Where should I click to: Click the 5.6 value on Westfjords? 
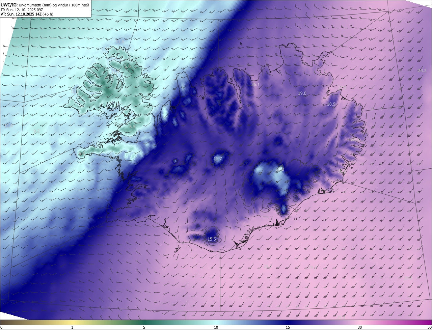pyautogui.click(x=128, y=66)
